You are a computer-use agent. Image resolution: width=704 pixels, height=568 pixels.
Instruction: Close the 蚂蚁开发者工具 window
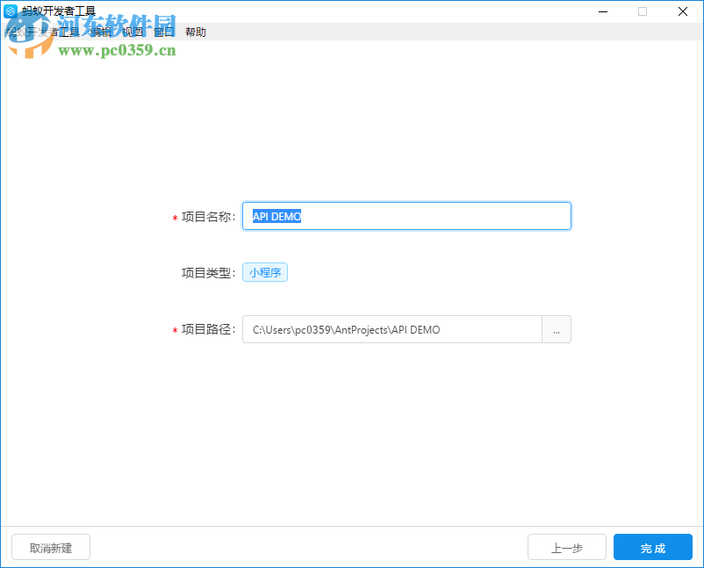click(x=682, y=11)
